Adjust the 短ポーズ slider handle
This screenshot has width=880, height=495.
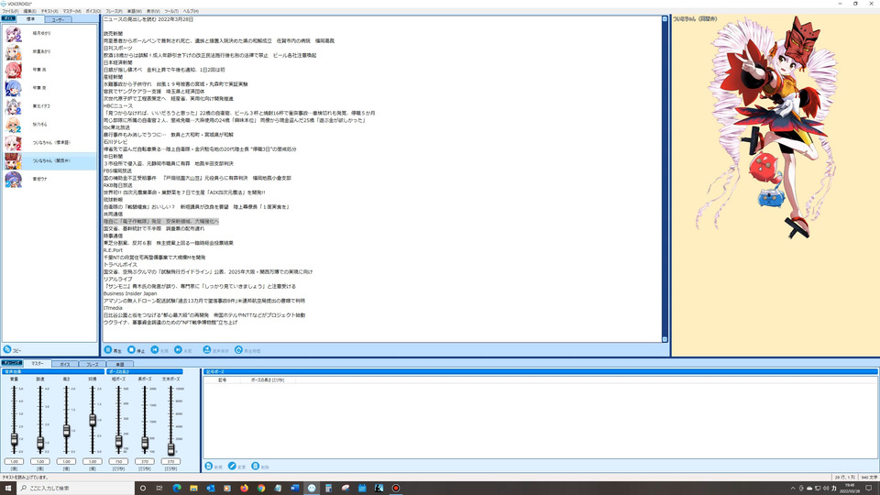pos(118,442)
